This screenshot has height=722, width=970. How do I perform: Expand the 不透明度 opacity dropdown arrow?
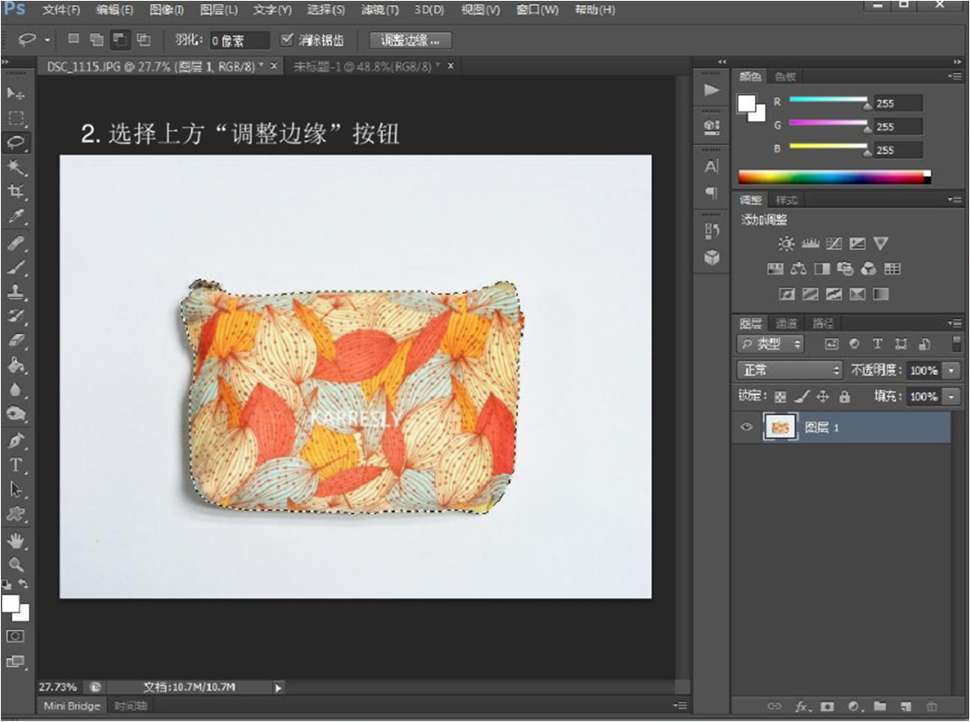(x=952, y=370)
